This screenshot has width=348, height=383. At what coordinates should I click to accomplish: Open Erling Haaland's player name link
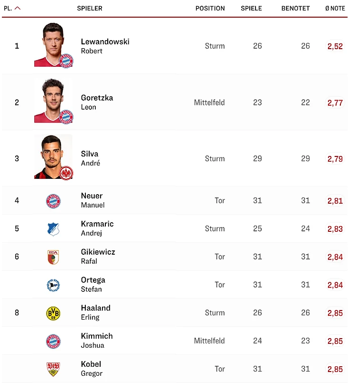pos(95,308)
